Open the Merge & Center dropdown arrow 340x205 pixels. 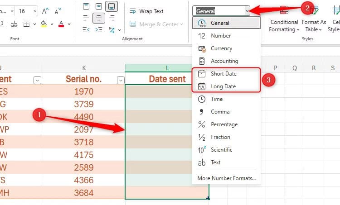click(x=181, y=24)
